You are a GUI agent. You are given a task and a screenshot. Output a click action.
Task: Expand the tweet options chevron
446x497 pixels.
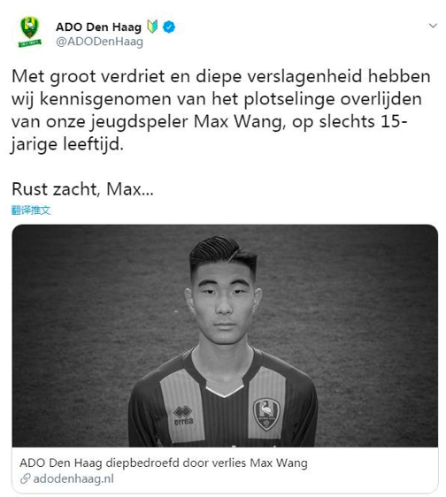433,26
